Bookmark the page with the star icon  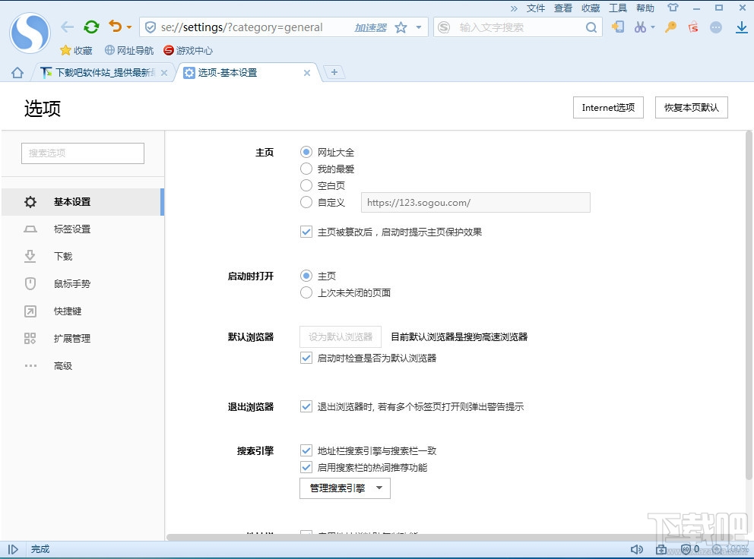401,27
